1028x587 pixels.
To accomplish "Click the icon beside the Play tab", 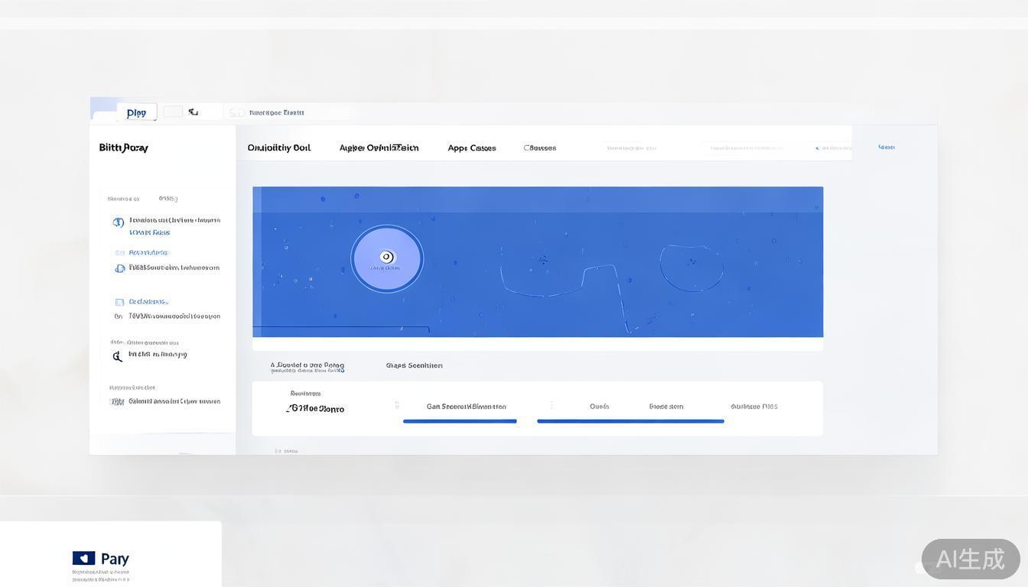I will (194, 112).
